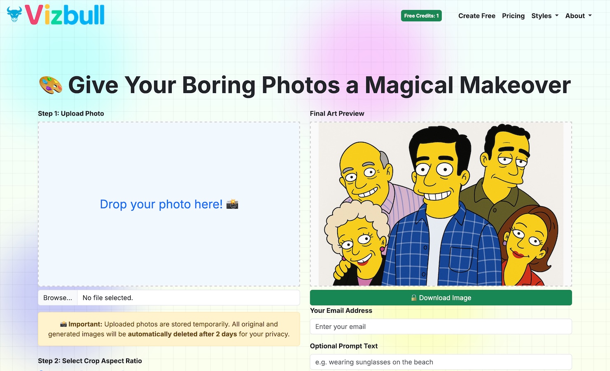Image resolution: width=610 pixels, height=371 pixels.
Task: Click the Your Email Address label
Action: click(x=341, y=310)
